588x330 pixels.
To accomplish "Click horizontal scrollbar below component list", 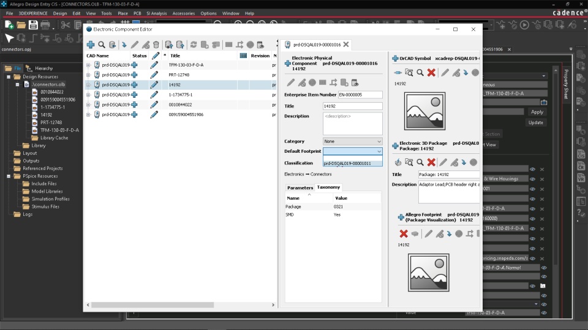I will (x=153, y=305).
